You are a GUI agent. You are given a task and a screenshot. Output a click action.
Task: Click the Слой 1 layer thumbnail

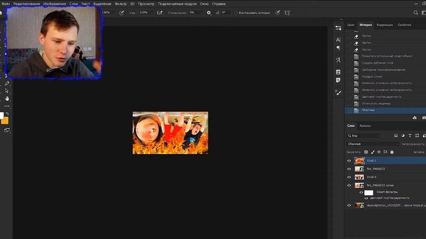coord(359,161)
